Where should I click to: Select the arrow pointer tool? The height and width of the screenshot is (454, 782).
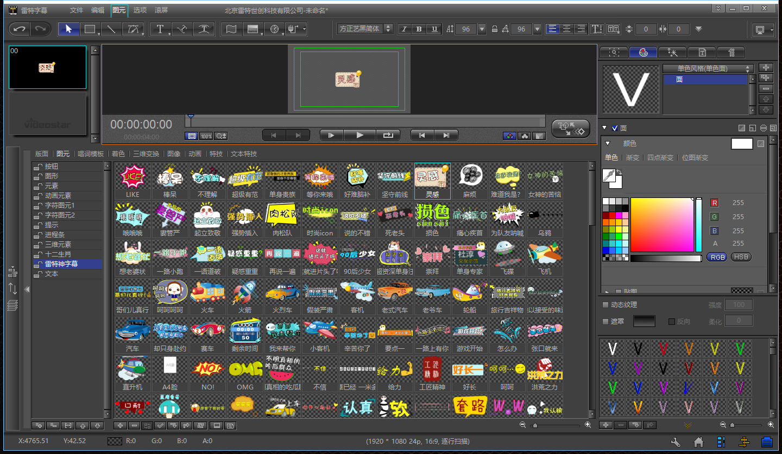pos(68,29)
